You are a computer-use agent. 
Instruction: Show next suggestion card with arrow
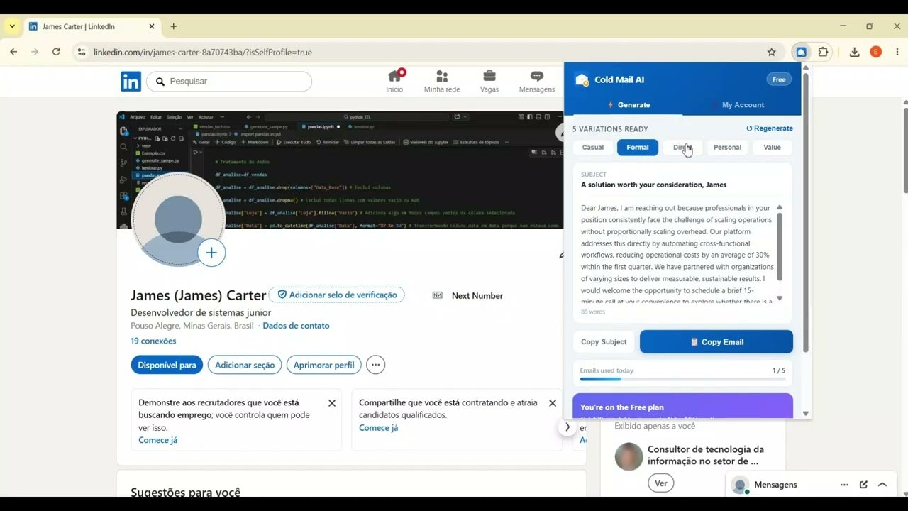[x=567, y=427]
